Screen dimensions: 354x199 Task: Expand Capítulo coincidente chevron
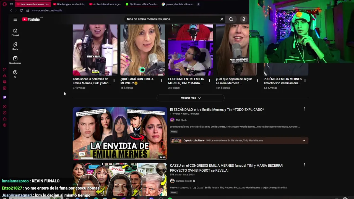click(304, 140)
